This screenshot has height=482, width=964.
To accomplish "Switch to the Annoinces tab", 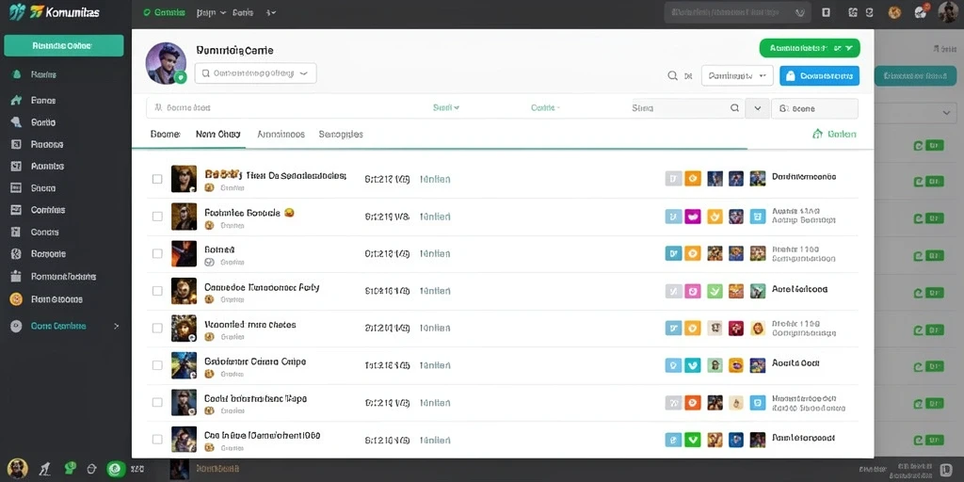I will coord(281,134).
